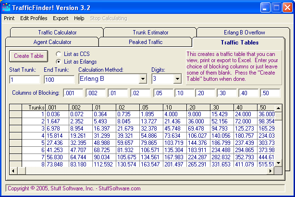The image size is (295, 197).
Task: Click the .30 blocking column field
Action: [x=227, y=93]
